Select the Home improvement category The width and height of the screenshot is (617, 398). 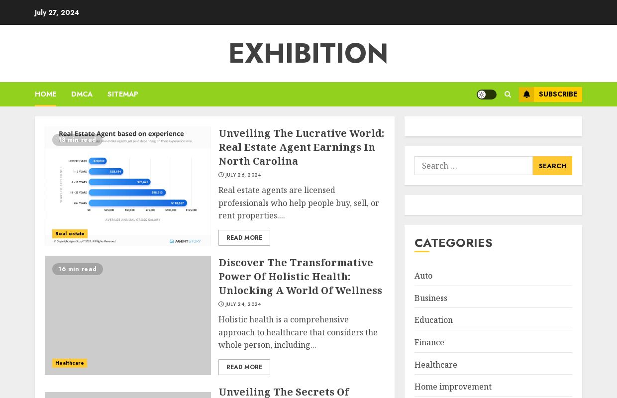click(x=453, y=387)
